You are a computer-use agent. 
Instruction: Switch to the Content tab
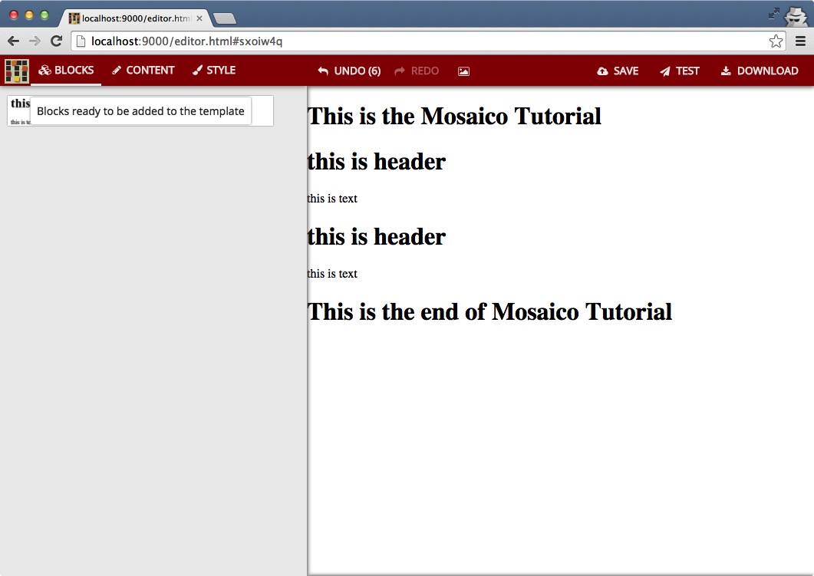pos(143,71)
